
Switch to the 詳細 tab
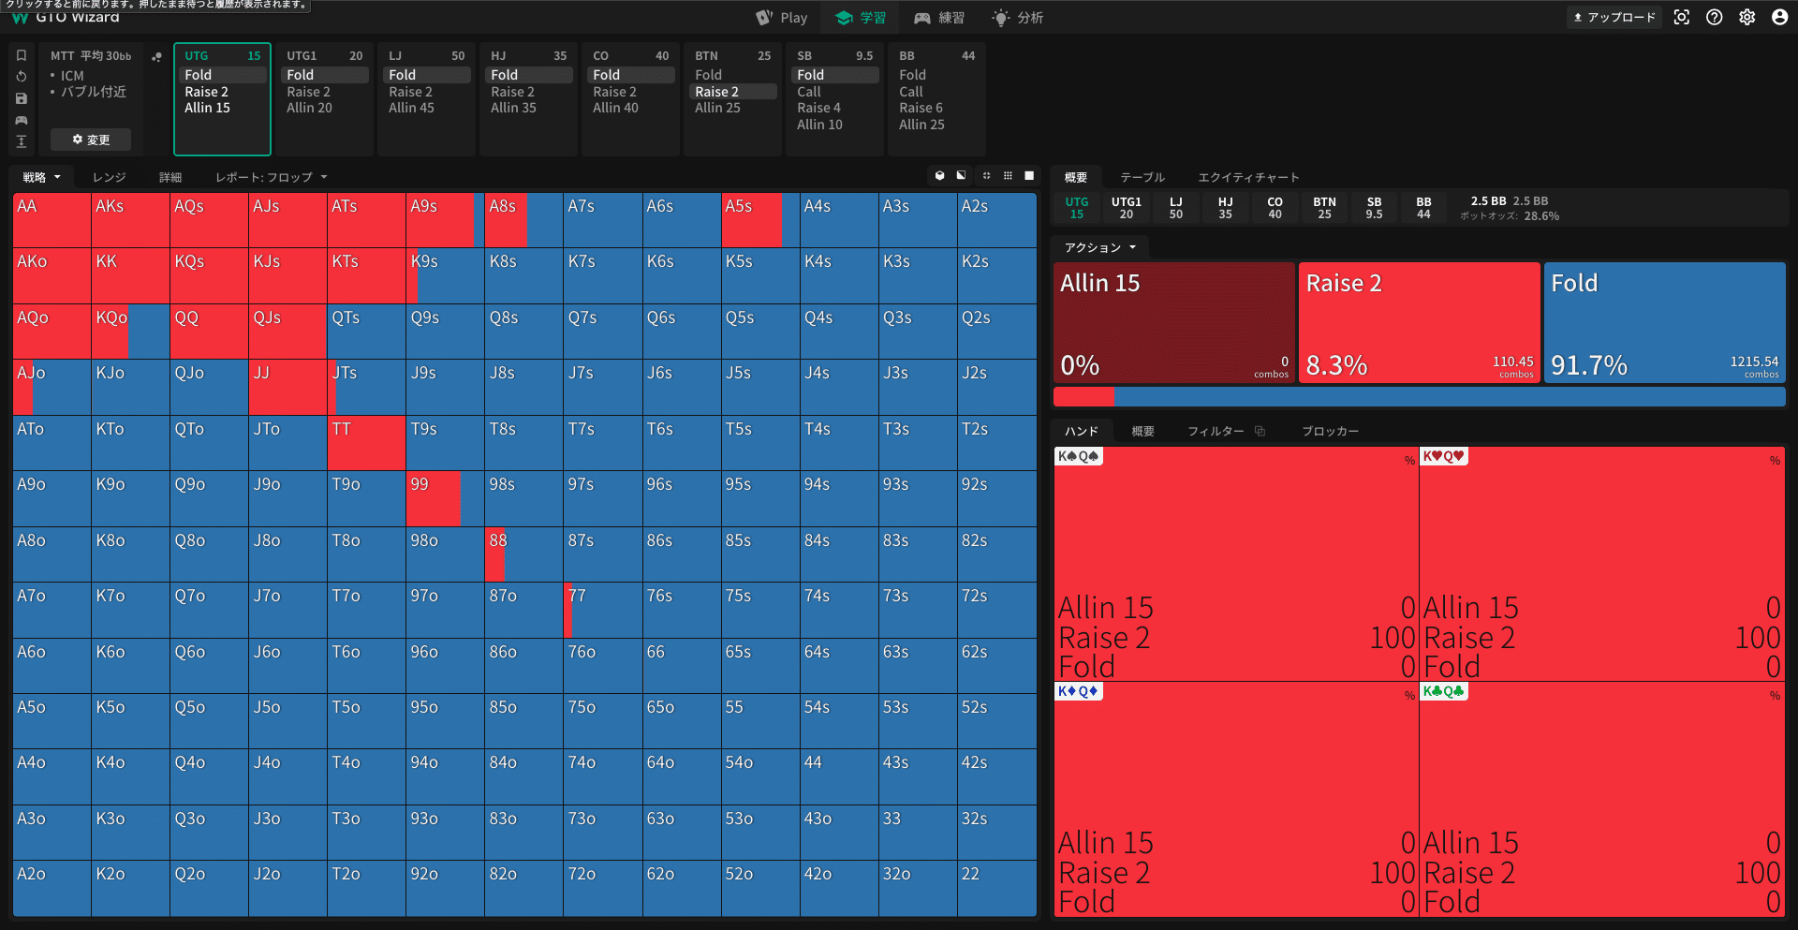[170, 177]
